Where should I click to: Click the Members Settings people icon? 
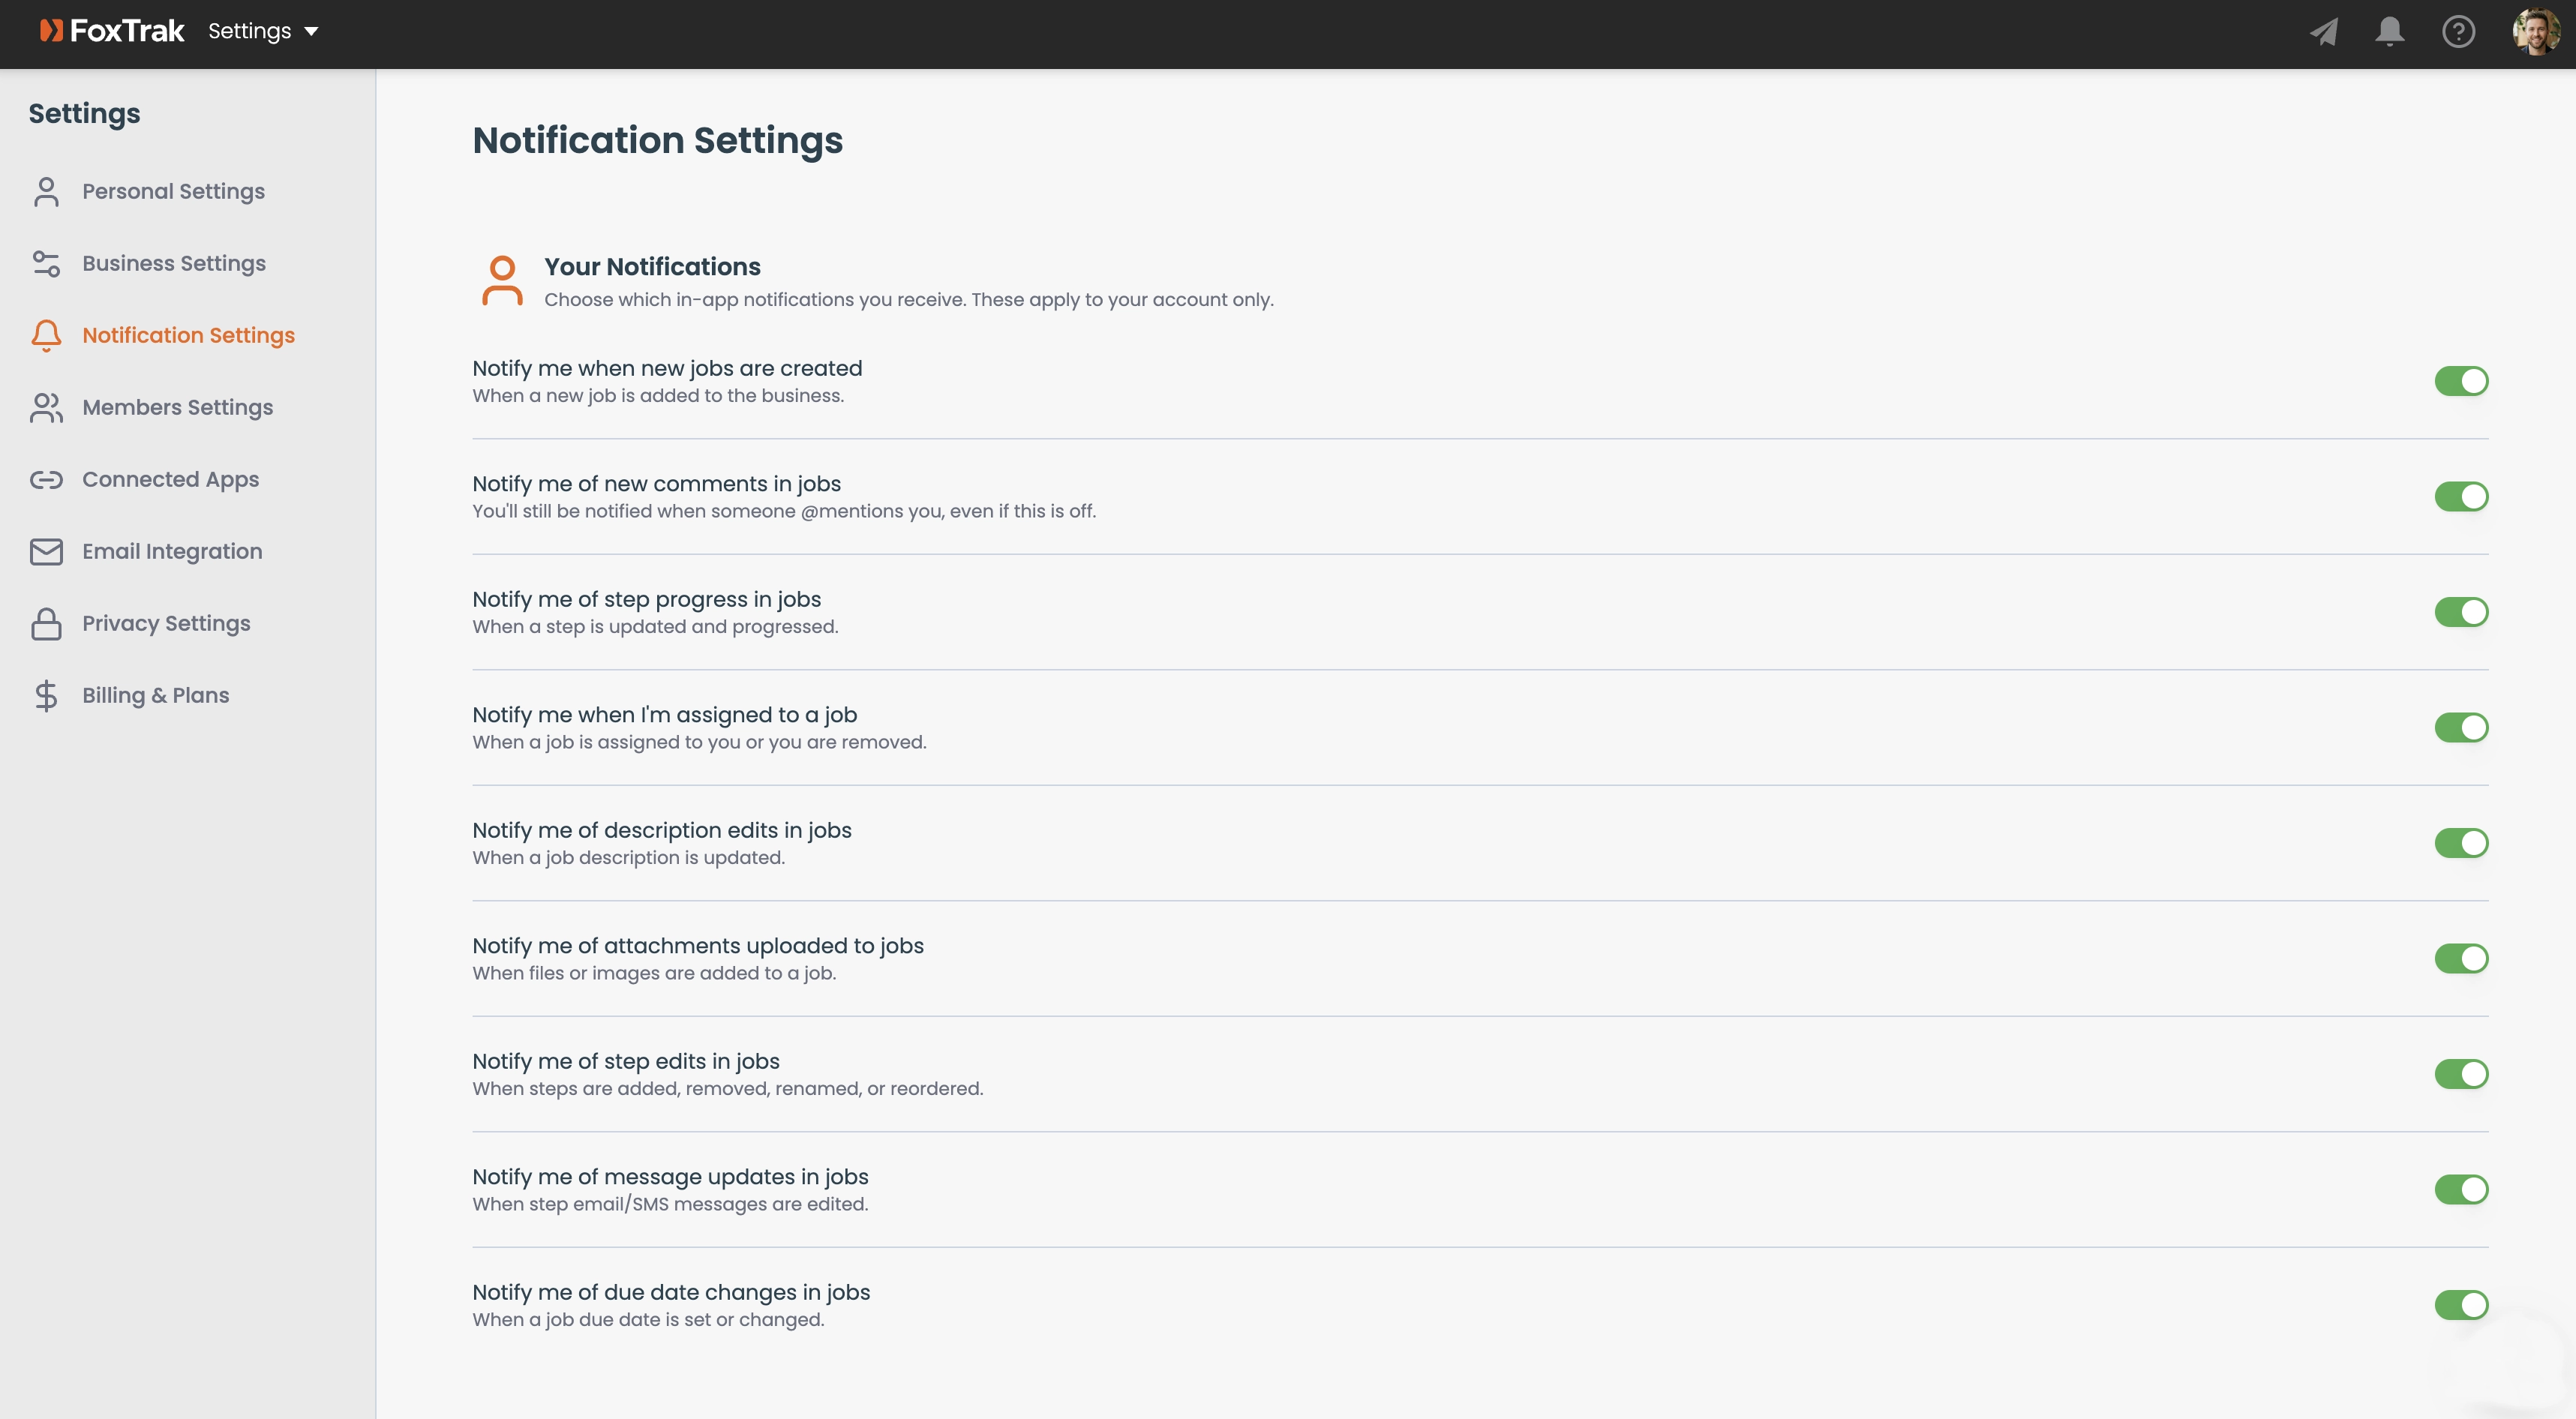pyautogui.click(x=46, y=407)
